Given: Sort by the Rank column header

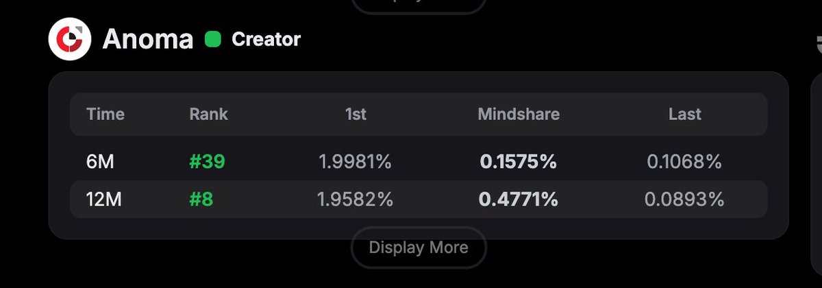Looking at the screenshot, I should (209, 115).
